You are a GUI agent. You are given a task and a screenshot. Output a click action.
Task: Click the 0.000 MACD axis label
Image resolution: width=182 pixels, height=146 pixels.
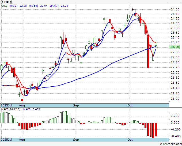pos(175,122)
